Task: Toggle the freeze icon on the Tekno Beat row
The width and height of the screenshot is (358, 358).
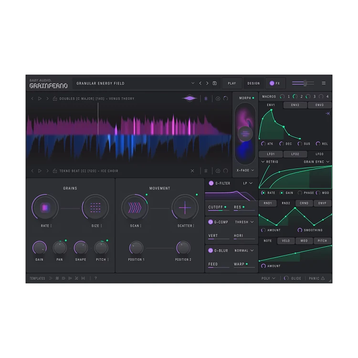Action: (206, 171)
